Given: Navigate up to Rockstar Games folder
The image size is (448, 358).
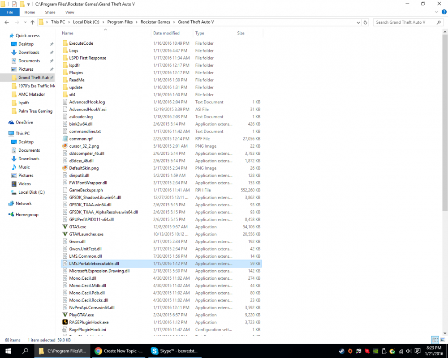Looking at the screenshot, I should (32, 21).
